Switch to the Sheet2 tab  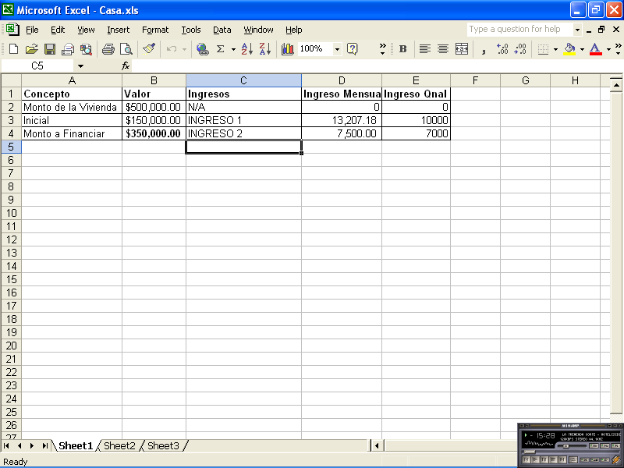119,445
